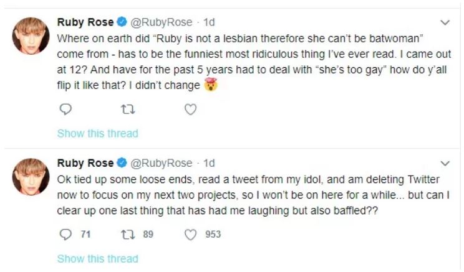Like the tweet with 953 likes
Viewport: 464px width, 272px height.
coord(191,235)
